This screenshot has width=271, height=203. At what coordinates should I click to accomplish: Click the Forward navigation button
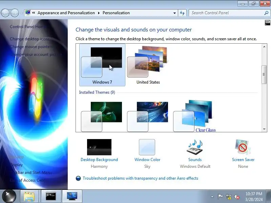(15, 13)
